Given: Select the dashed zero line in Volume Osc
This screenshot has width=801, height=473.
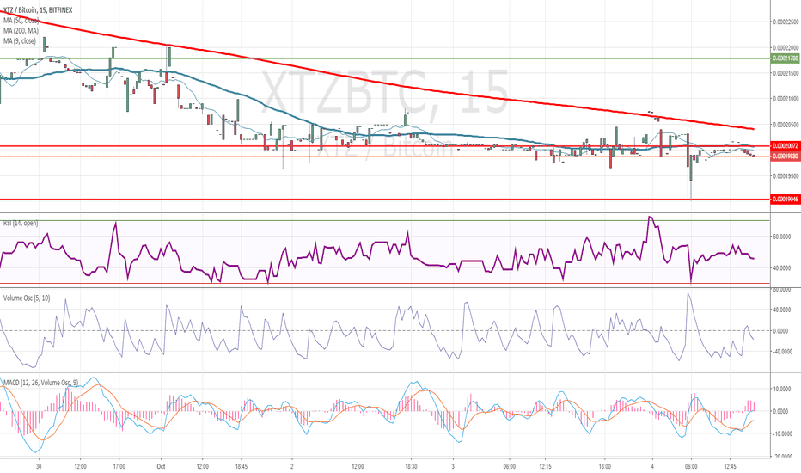Looking at the screenshot, I should click(x=384, y=331).
